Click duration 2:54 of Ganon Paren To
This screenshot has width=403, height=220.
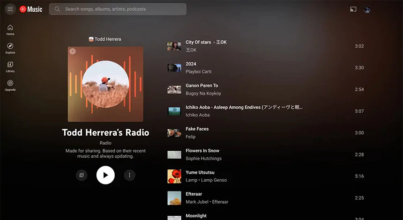359,89
